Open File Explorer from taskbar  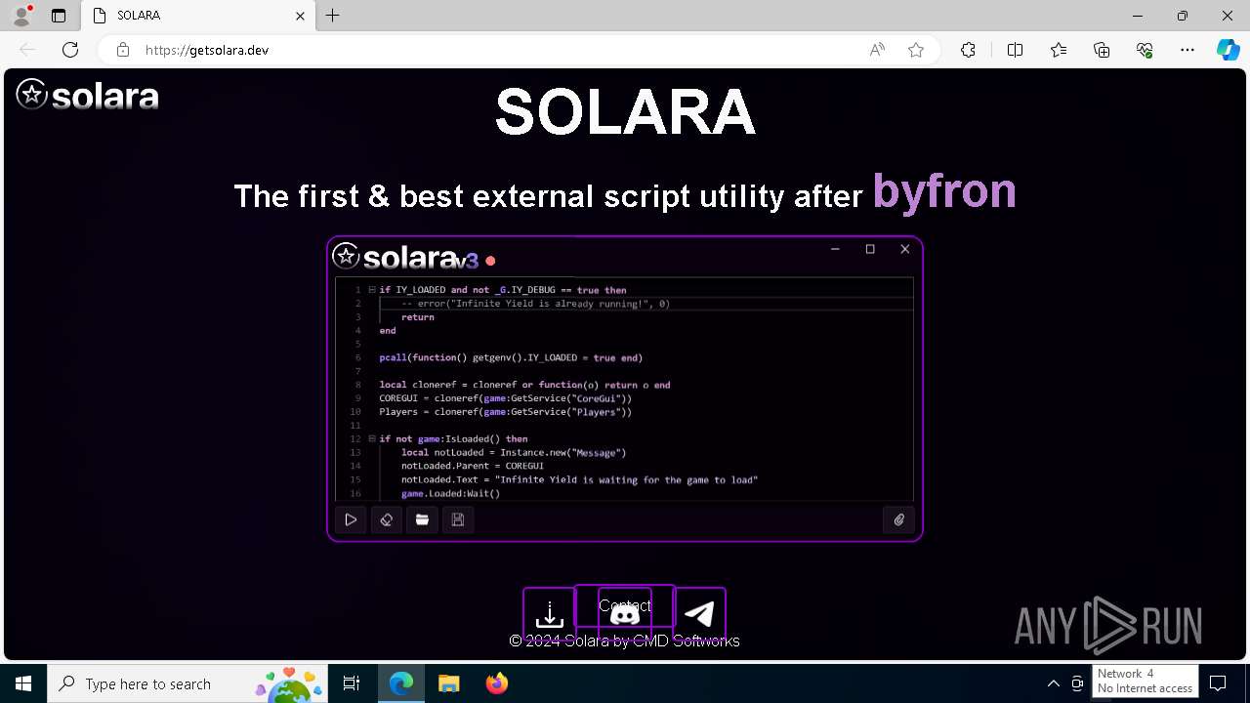(x=449, y=683)
